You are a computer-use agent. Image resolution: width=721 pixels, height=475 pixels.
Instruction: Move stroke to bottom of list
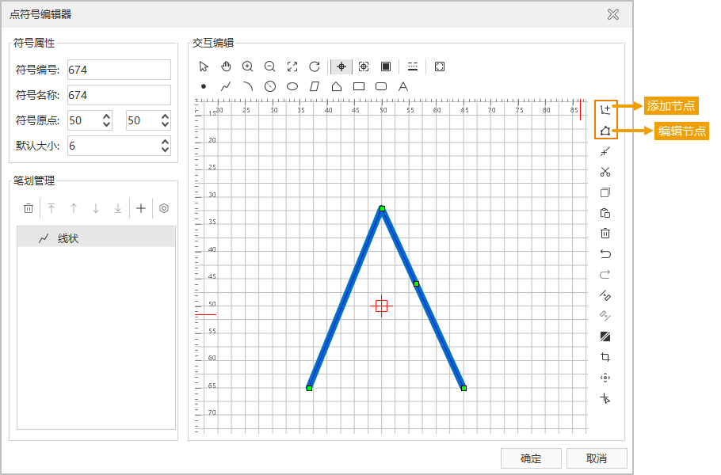click(x=118, y=208)
